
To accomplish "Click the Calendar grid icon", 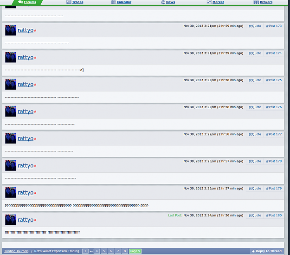I will pyautogui.click(x=114, y=2).
